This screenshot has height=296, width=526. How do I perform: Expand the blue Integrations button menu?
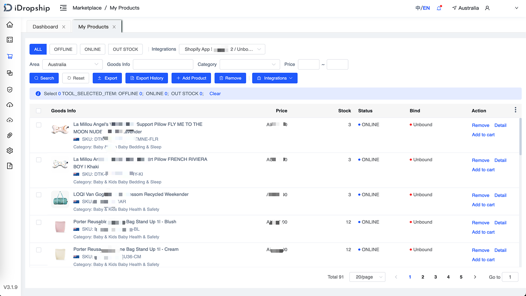(275, 78)
